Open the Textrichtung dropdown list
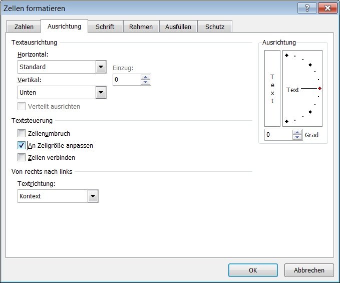340x283 pixels. (93, 196)
